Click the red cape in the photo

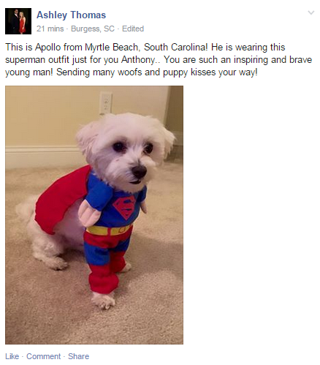[61, 197]
